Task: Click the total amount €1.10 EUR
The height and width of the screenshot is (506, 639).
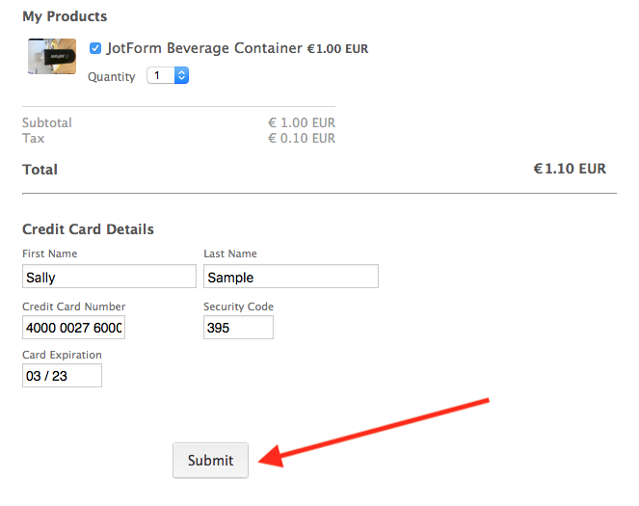Action: (x=570, y=169)
